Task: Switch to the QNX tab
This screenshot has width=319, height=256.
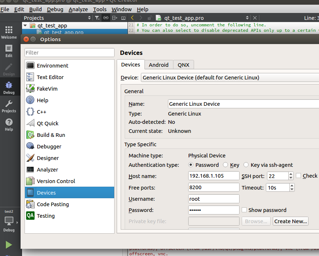Action: (184, 65)
